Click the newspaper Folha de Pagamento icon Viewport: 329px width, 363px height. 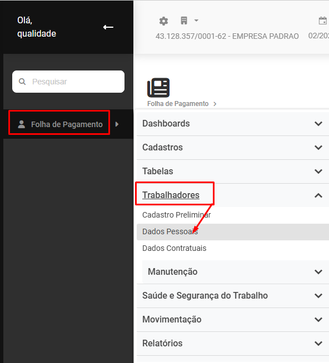pos(158,88)
